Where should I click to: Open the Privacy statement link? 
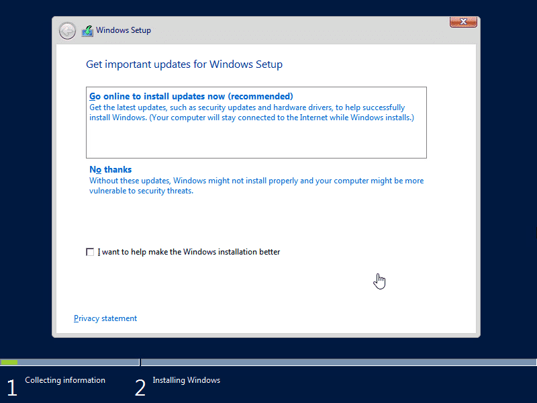(x=105, y=318)
